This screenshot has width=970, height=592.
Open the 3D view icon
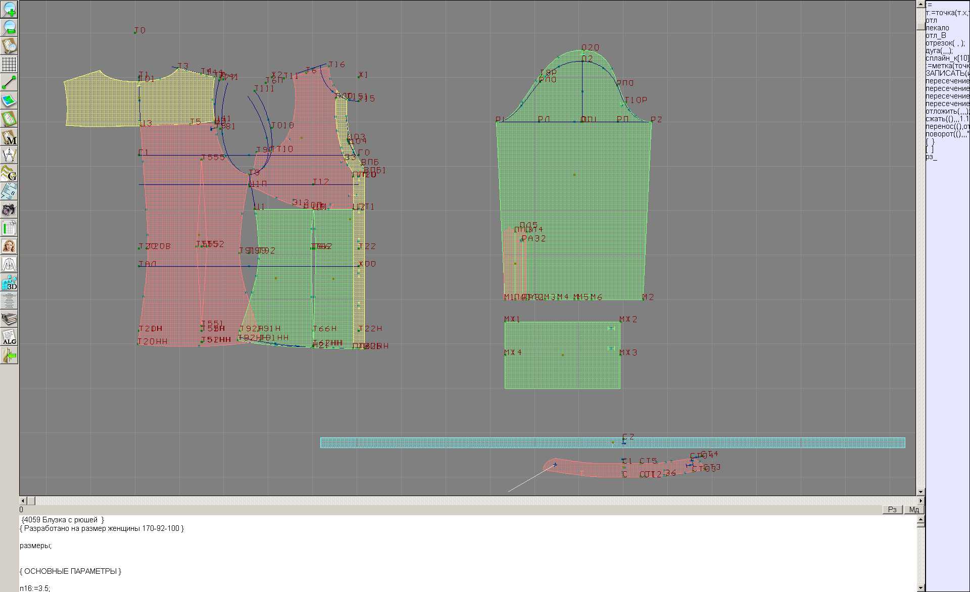9,282
